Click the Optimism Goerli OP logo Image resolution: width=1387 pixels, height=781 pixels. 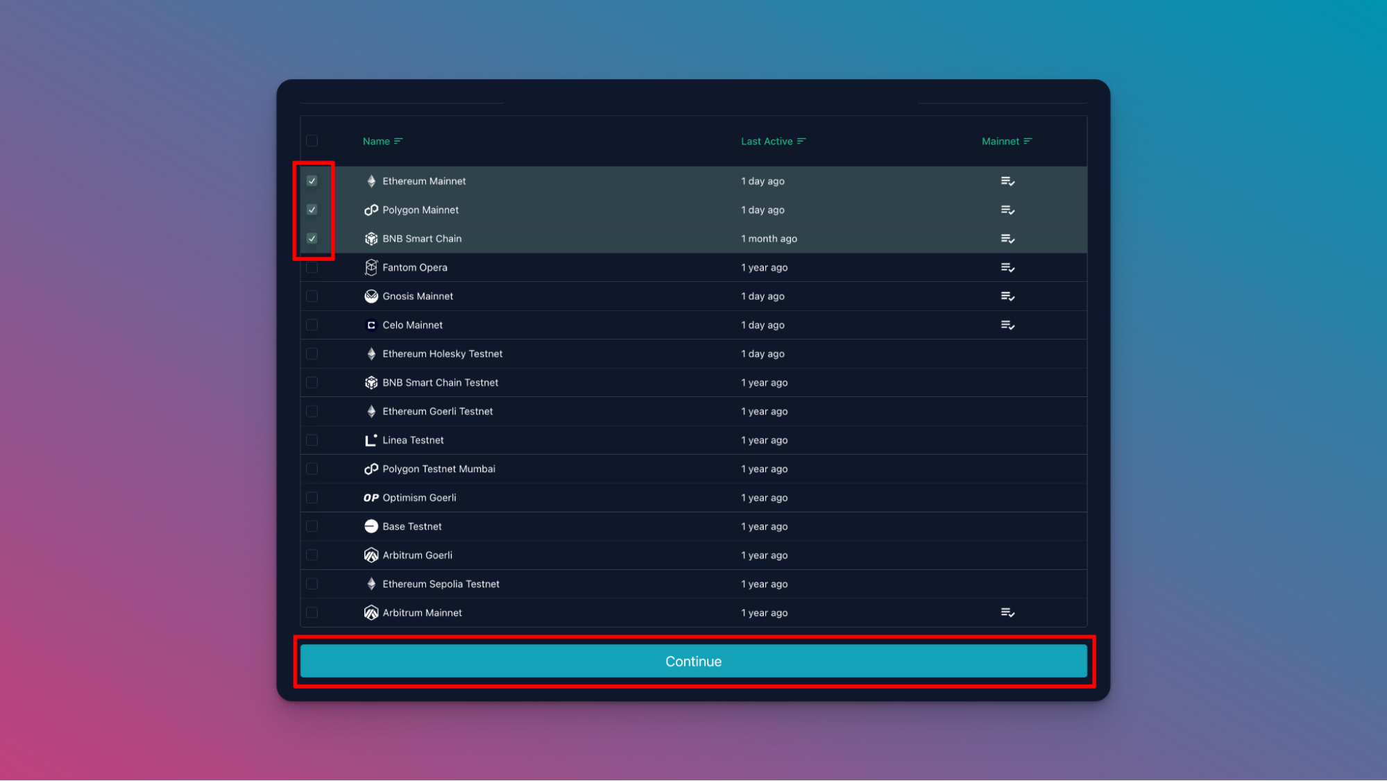[x=371, y=498]
